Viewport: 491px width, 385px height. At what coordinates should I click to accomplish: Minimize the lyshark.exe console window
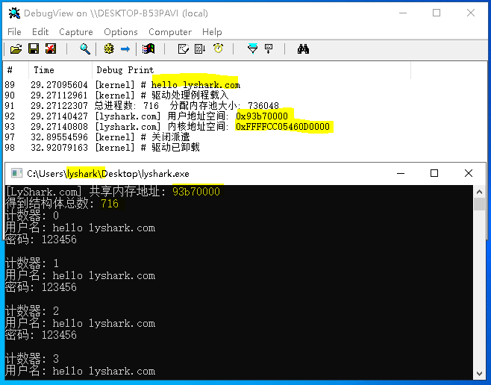401,173
